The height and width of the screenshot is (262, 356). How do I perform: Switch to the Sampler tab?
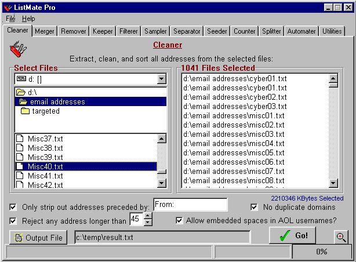[155, 31]
